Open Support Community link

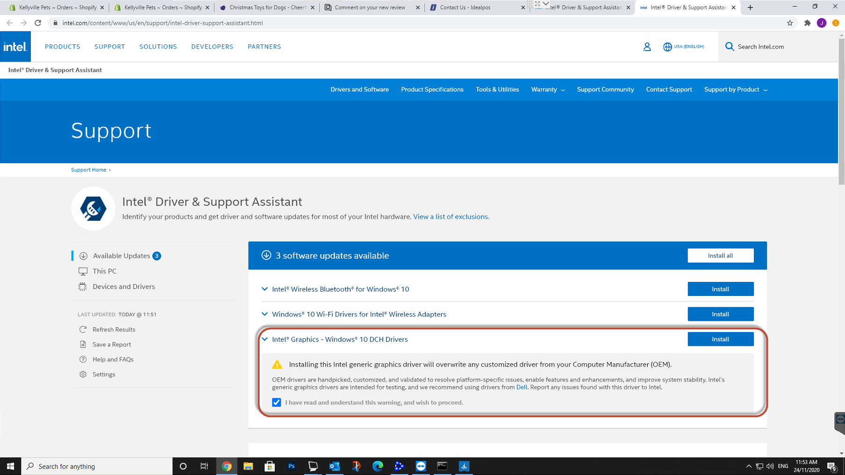point(605,90)
